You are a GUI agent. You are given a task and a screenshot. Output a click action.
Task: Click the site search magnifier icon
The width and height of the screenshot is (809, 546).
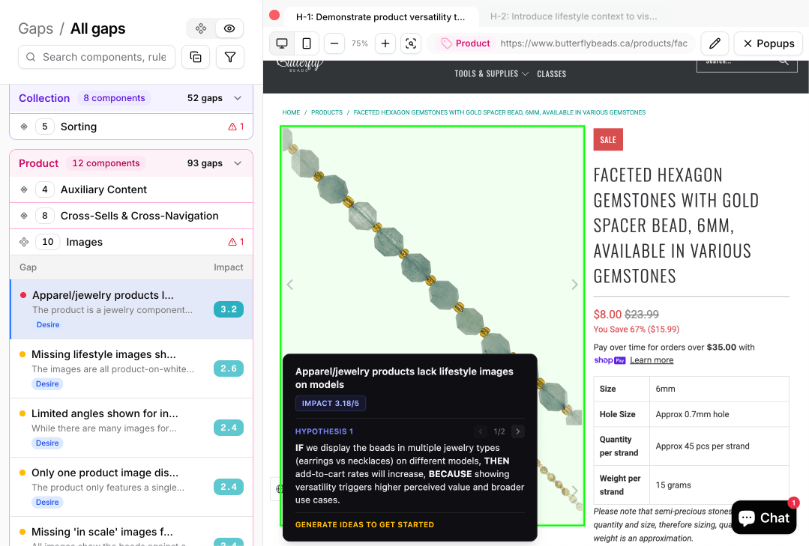pos(784,62)
